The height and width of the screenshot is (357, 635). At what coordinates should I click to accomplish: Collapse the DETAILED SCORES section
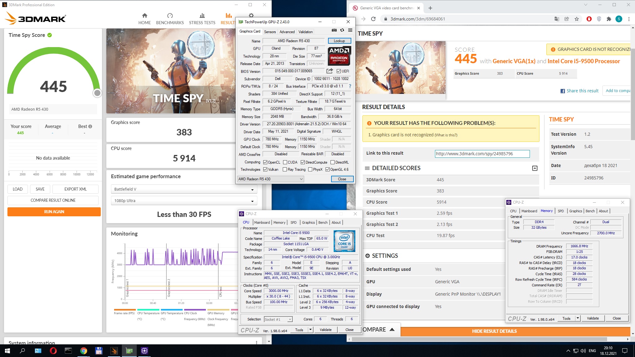(x=535, y=168)
